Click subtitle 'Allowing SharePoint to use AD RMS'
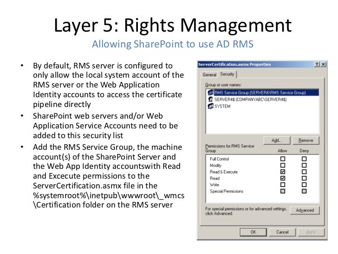The width and height of the screenshot is (338, 254). click(173, 44)
